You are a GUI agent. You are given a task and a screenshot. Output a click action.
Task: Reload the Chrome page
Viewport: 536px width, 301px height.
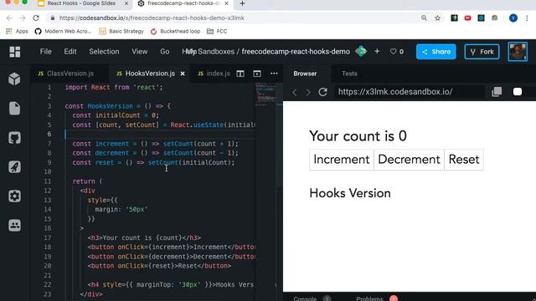(x=36, y=18)
